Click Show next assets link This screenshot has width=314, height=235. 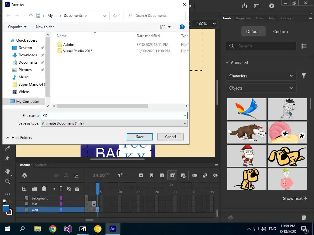(295, 198)
